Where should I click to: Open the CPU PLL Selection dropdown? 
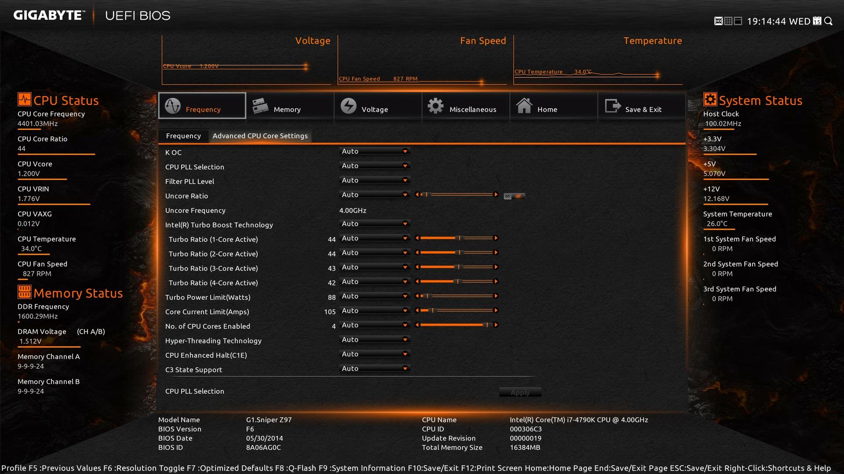375,166
